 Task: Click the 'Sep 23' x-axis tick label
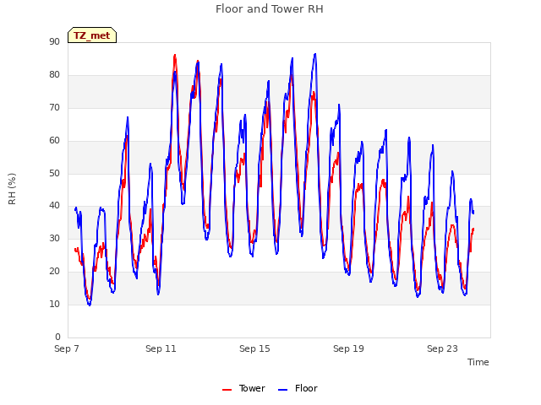click(x=442, y=348)
